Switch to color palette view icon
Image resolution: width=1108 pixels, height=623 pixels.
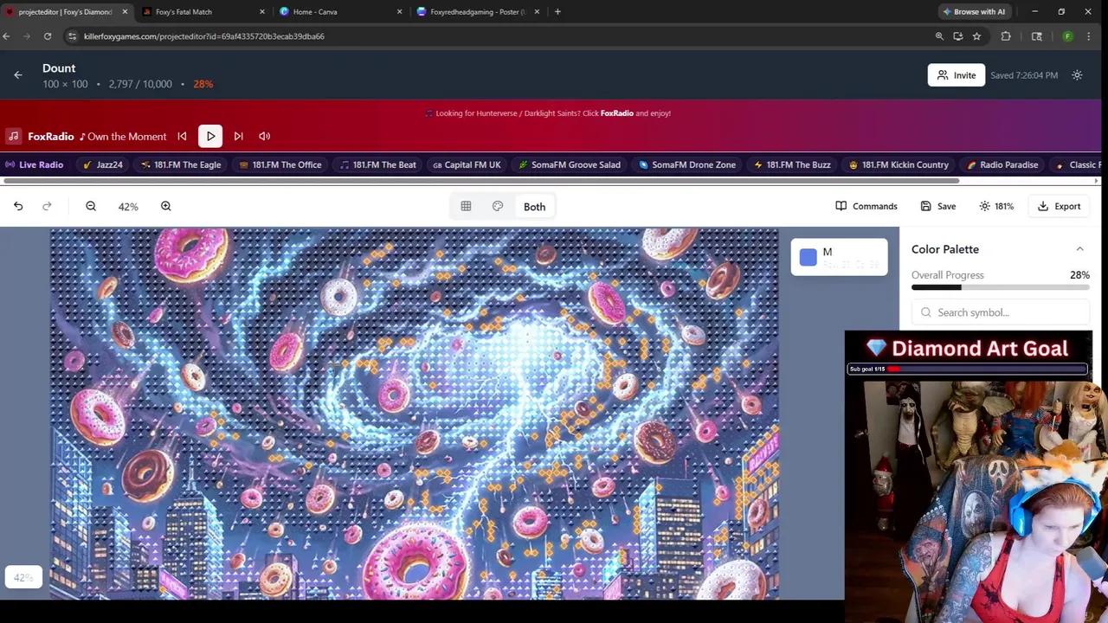(x=498, y=206)
